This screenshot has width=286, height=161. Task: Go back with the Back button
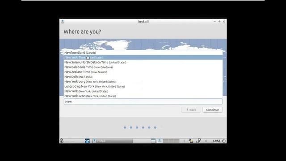pyautogui.click(x=191, y=110)
